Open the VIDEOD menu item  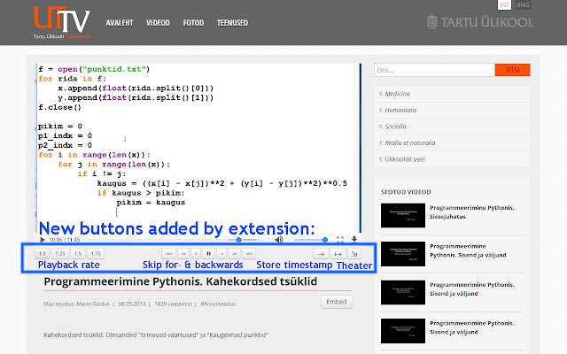(158, 23)
